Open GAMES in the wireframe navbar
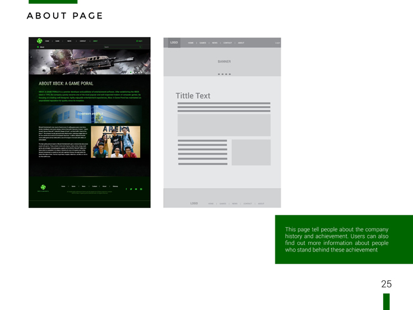 pyautogui.click(x=203, y=43)
